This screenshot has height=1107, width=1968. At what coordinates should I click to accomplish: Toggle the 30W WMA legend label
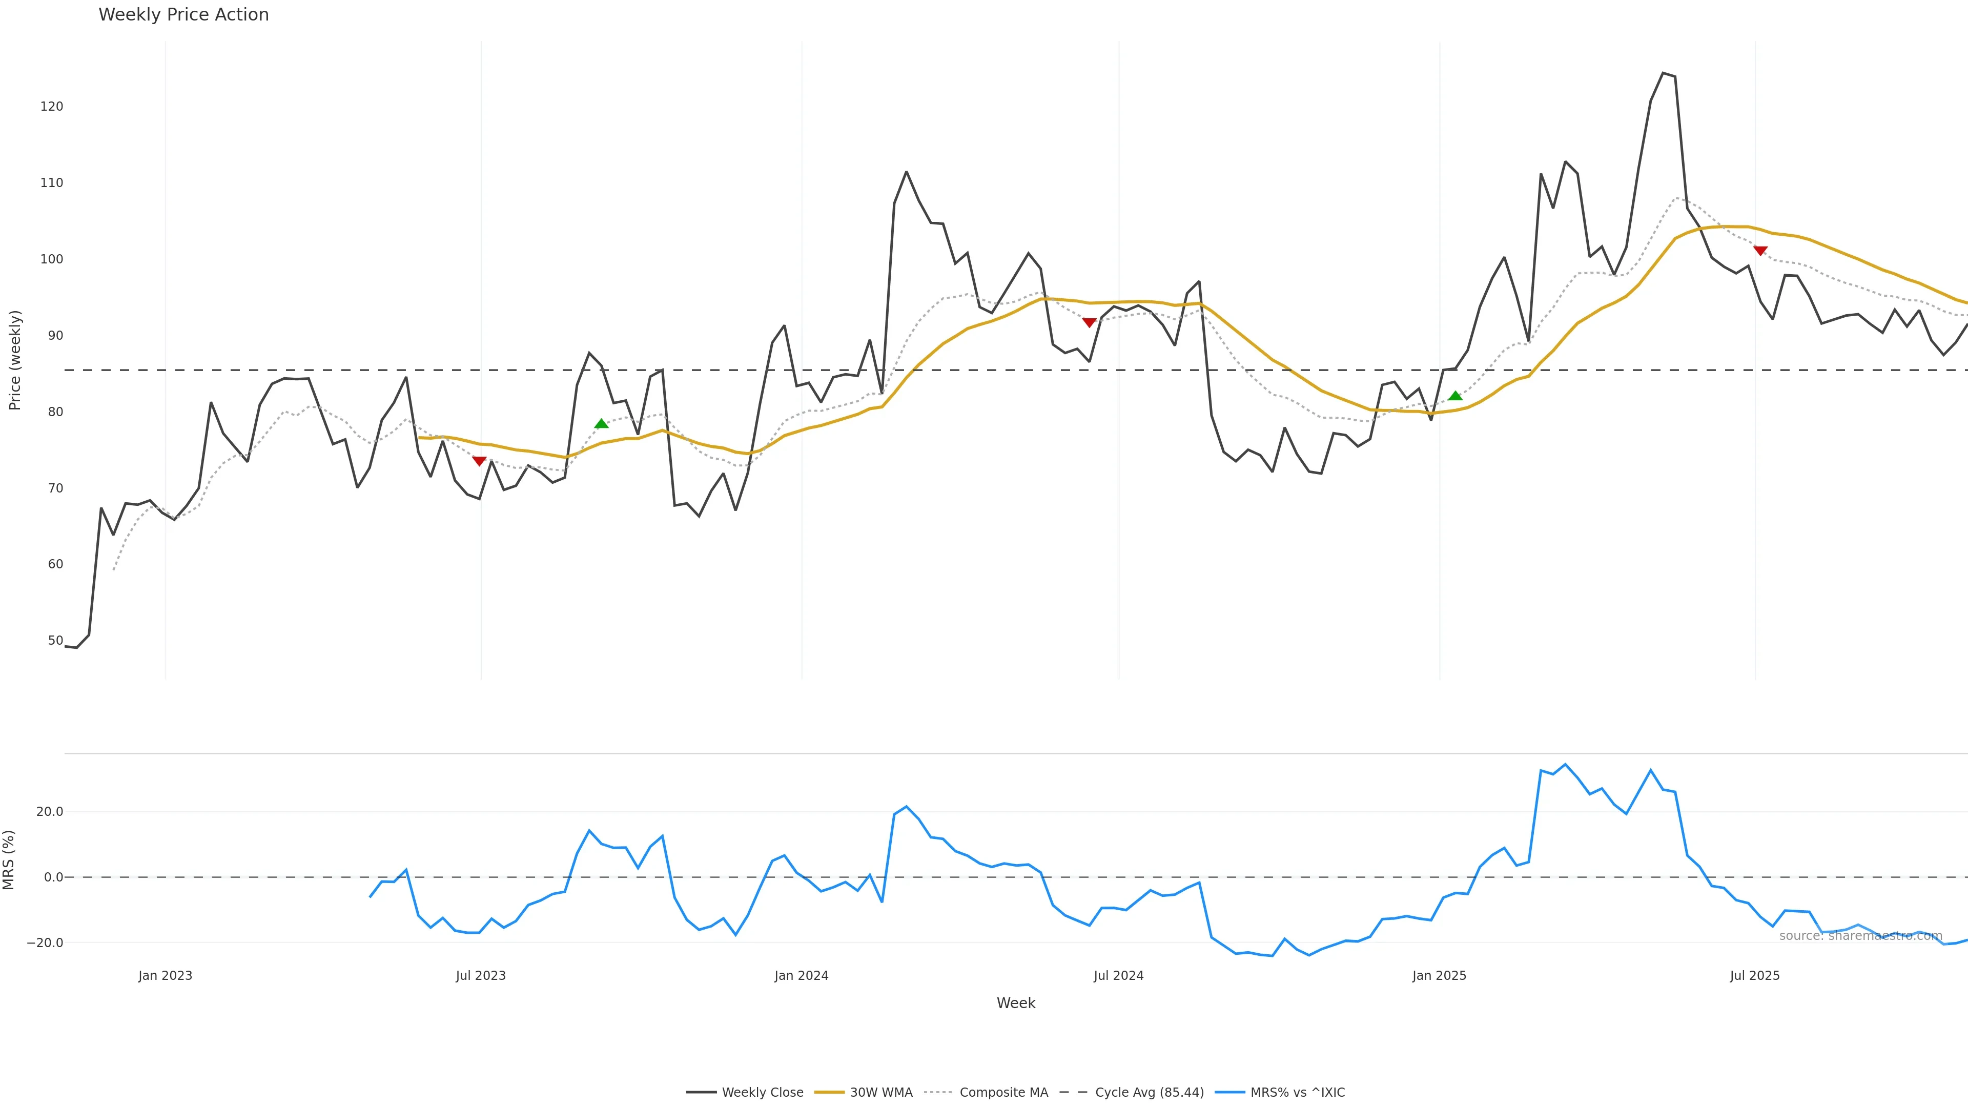click(x=881, y=1093)
